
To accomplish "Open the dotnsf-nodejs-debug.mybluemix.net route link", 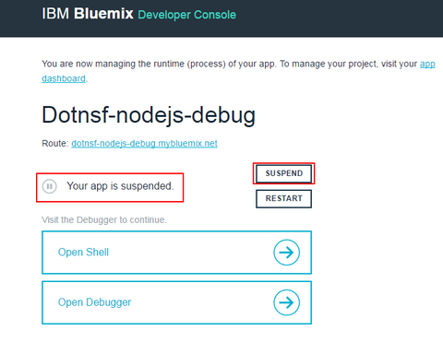I will pos(144,144).
